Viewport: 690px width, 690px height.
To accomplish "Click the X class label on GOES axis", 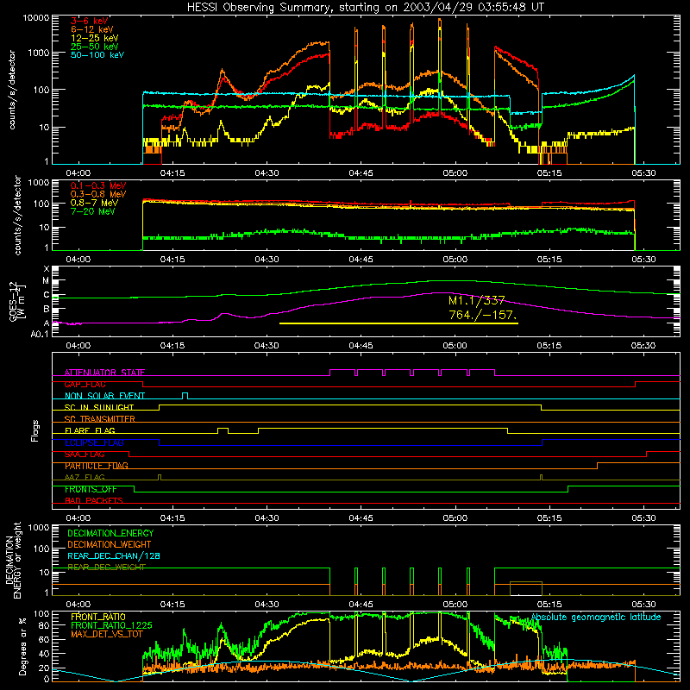I will coord(47,269).
